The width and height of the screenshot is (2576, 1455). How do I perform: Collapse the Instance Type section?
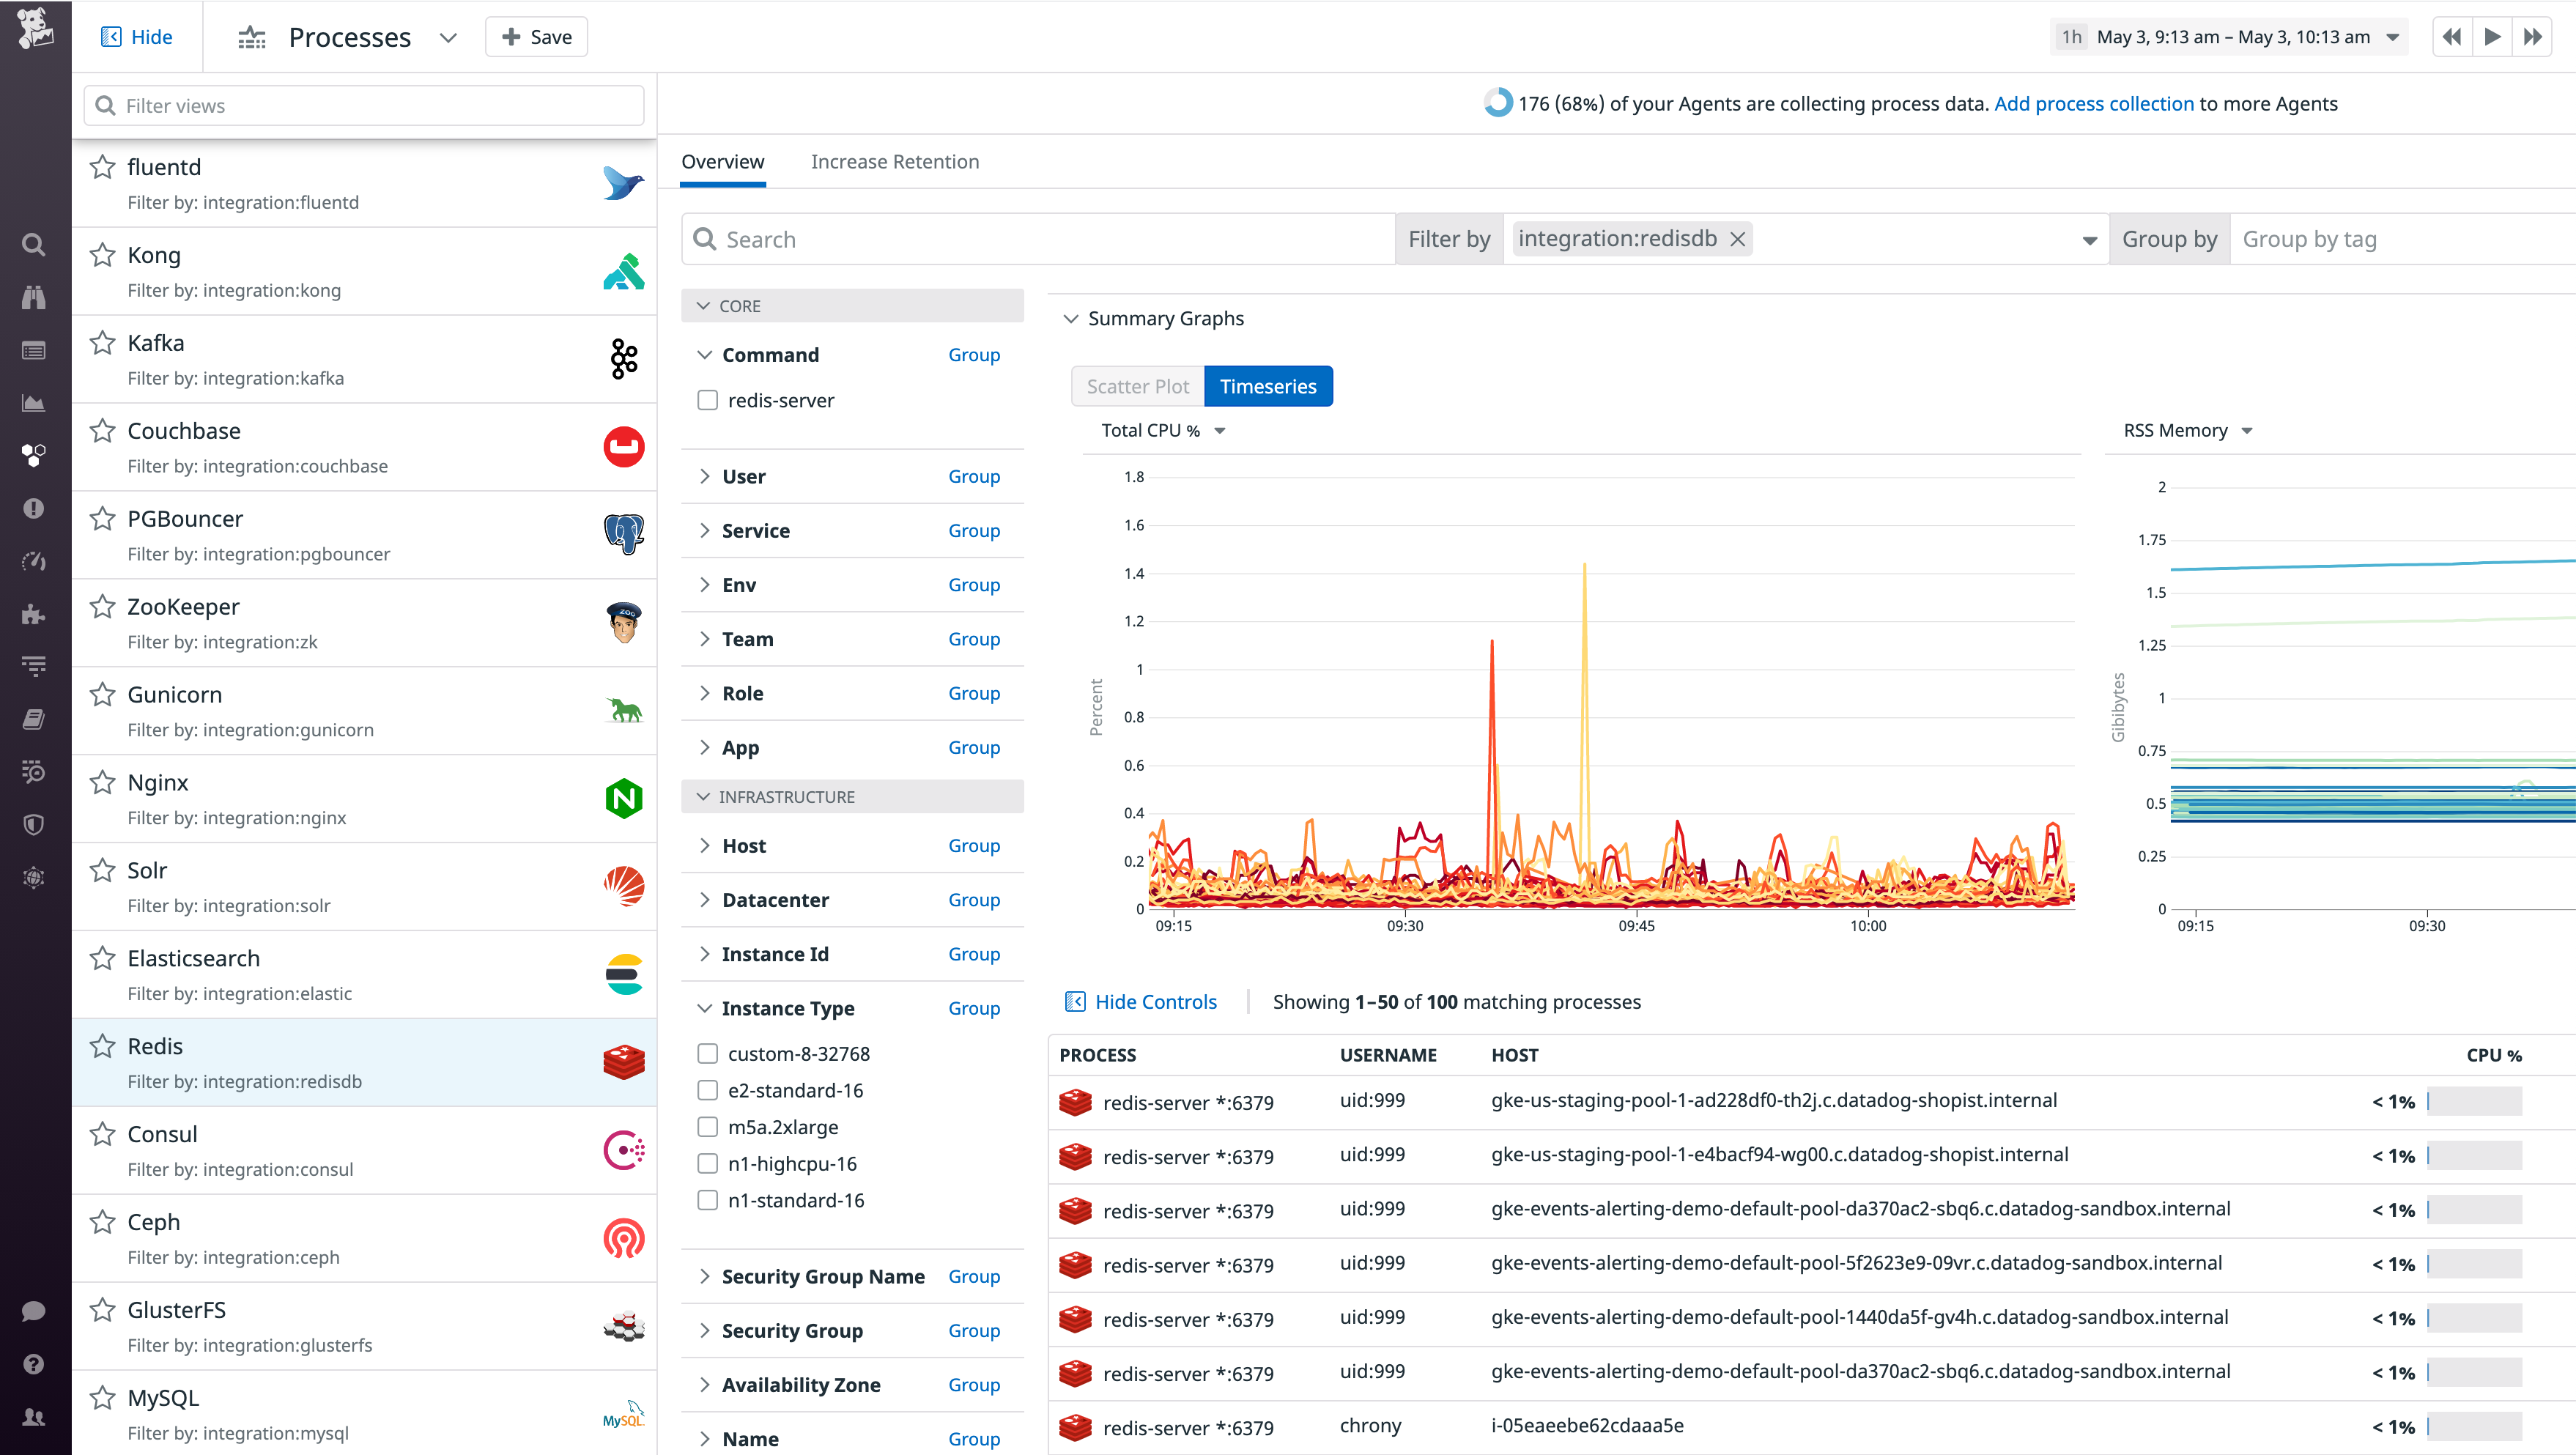[704, 1008]
